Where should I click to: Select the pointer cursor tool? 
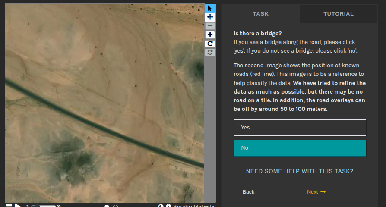(x=210, y=8)
